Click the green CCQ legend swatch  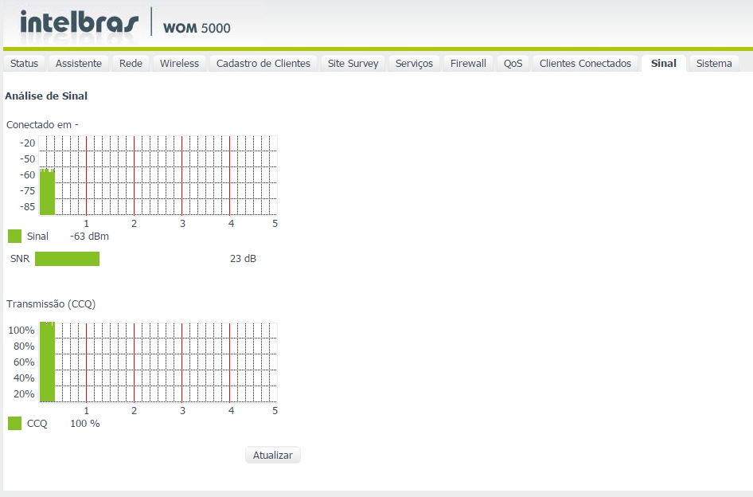coord(15,424)
